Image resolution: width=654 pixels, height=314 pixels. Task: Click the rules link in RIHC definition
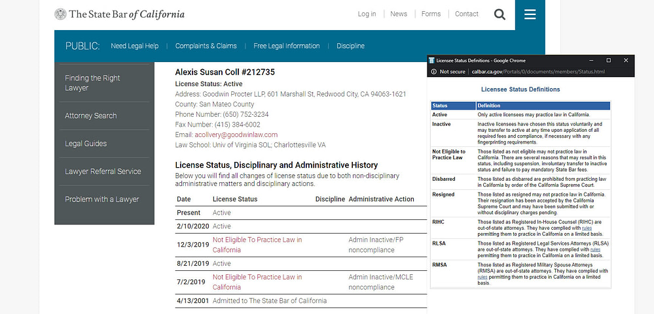click(587, 228)
